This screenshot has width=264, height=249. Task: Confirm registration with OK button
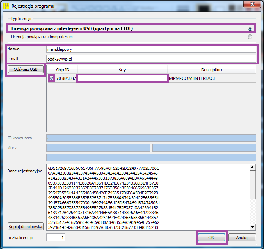click(211, 237)
